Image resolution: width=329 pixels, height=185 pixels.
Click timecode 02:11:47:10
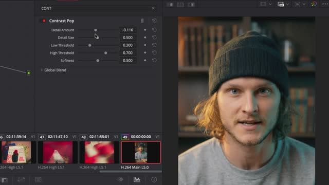[58, 137]
